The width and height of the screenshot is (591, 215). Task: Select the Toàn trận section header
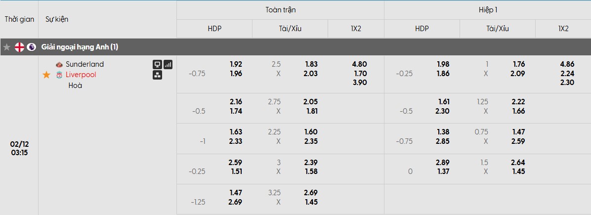pyautogui.click(x=280, y=10)
